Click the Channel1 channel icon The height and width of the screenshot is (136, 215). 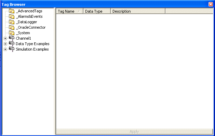(12, 38)
